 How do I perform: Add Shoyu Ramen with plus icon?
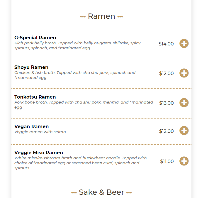tap(184, 73)
